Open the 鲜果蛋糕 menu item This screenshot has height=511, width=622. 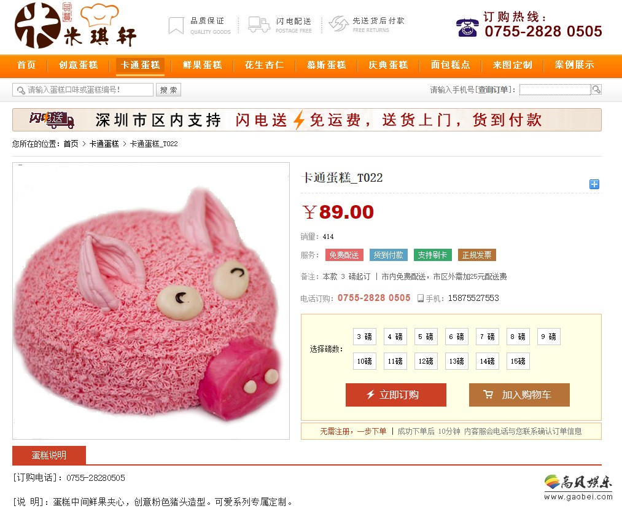[x=202, y=65]
